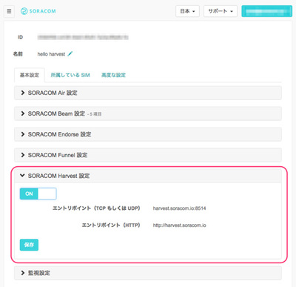296x287 pixels.
Task: Click the 保存 save button
Action: tap(29, 245)
